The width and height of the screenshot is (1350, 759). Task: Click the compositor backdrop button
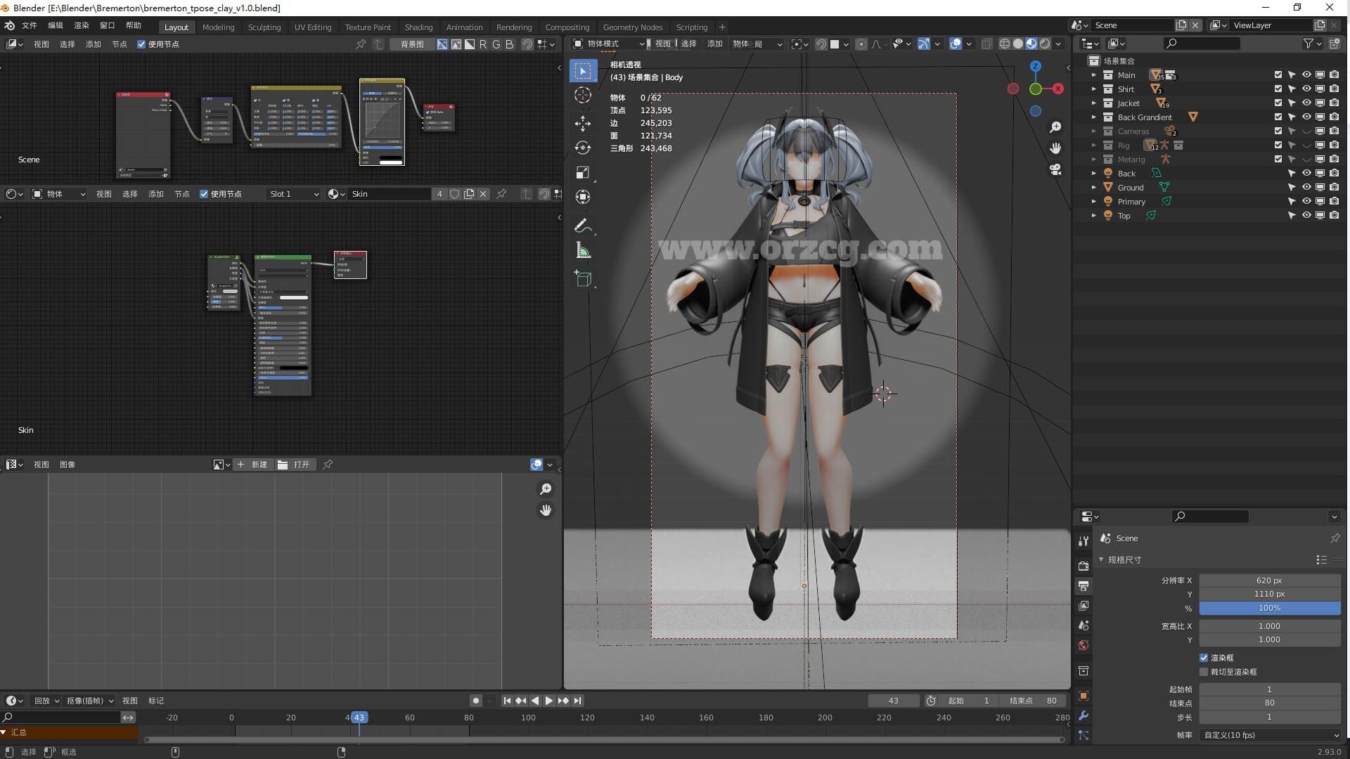[412, 44]
